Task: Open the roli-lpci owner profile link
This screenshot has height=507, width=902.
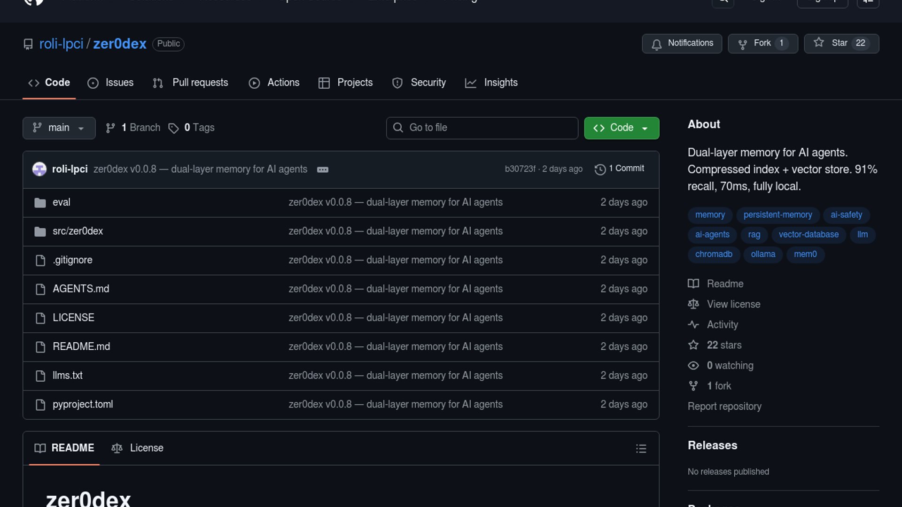Action: click(61, 44)
